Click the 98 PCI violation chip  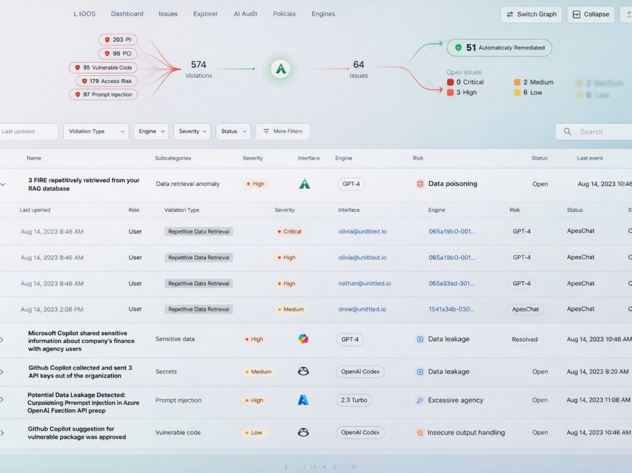(118, 53)
